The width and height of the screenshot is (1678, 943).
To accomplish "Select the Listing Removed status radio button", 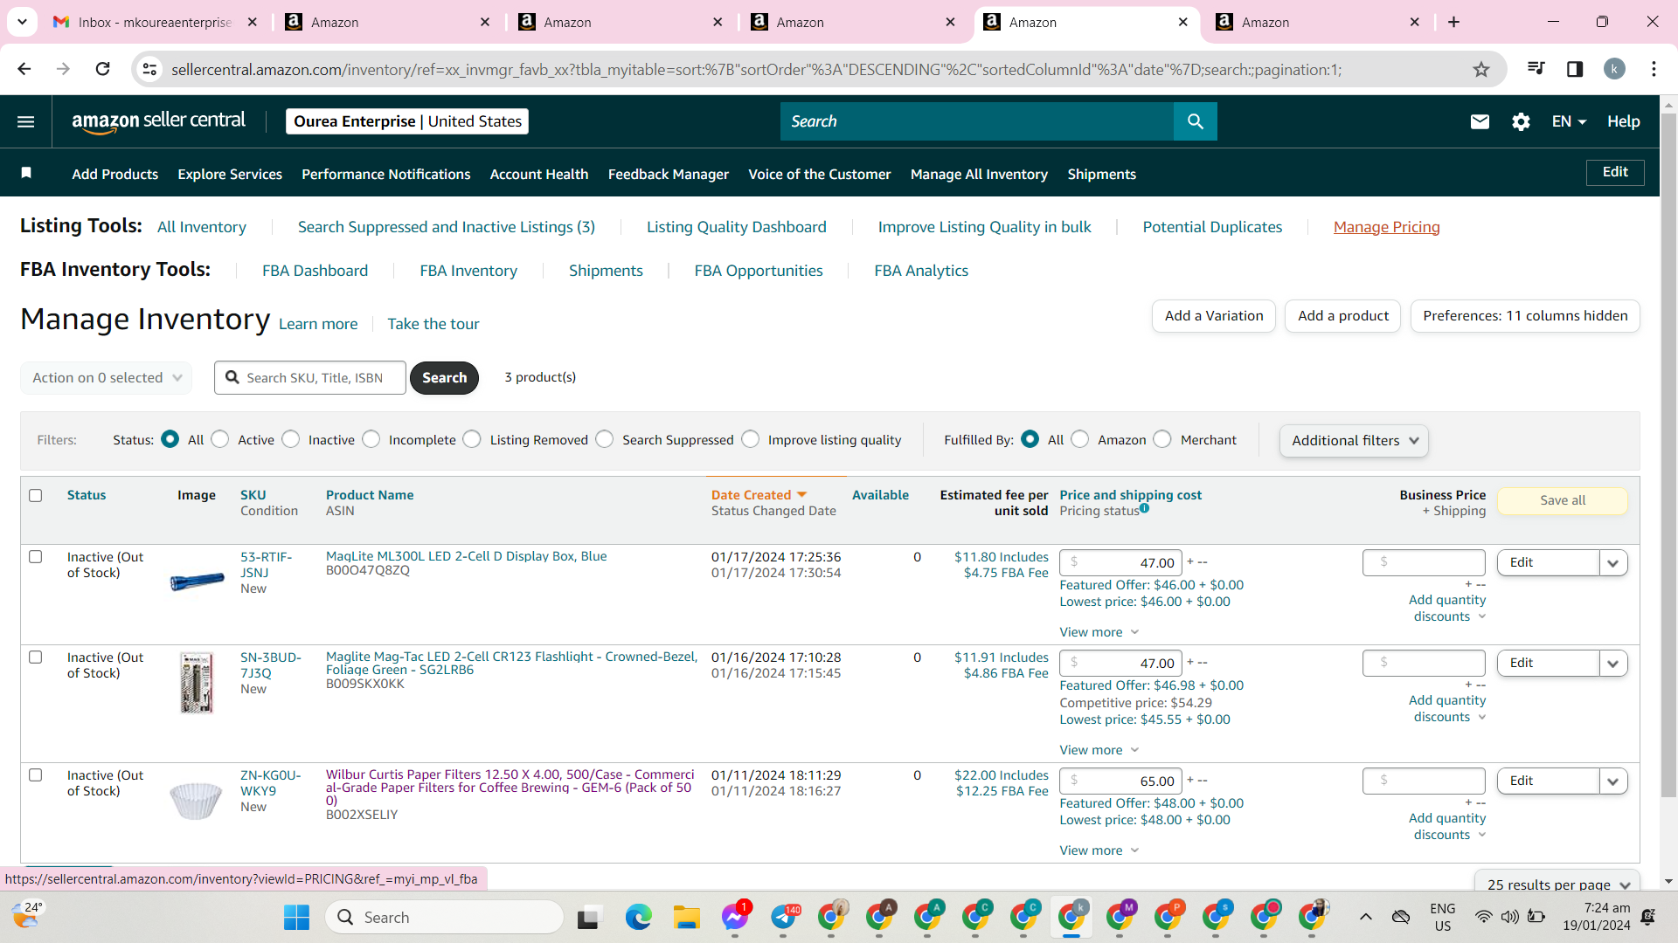I will click(472, 439).
